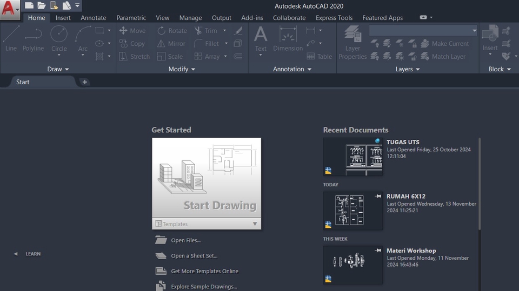Click the Offset tool icon

click(238, 56)
